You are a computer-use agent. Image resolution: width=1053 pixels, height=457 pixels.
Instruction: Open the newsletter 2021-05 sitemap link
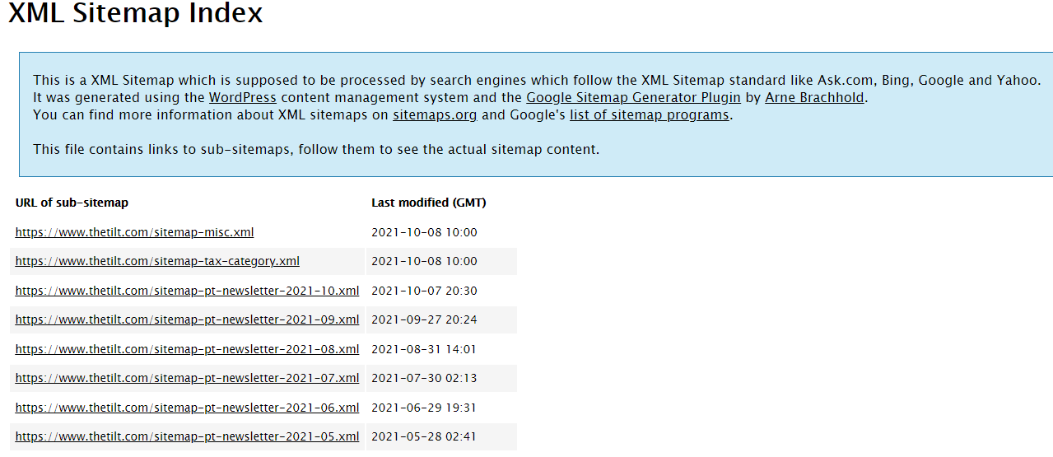click(187, 436)
